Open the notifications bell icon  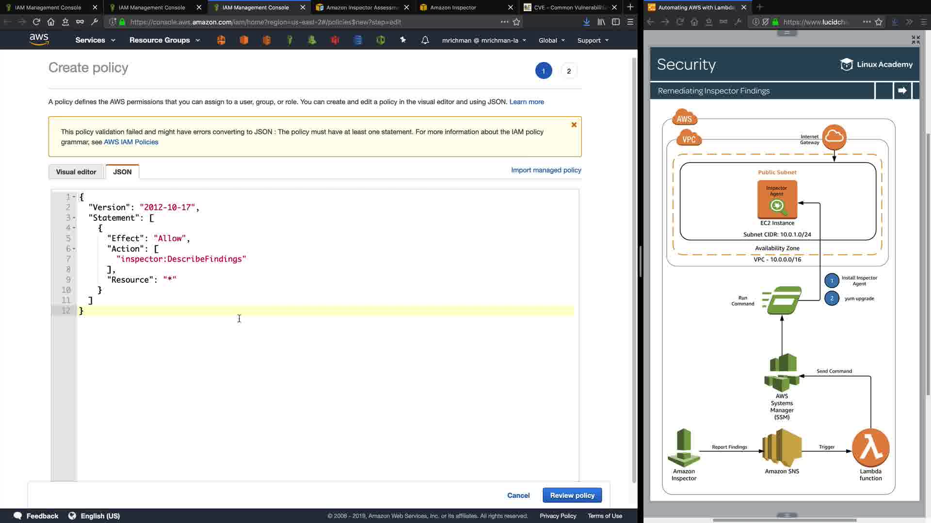point(425,40)
